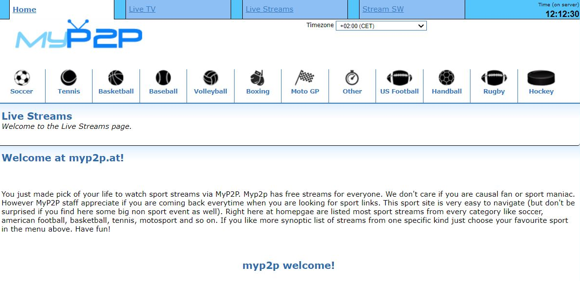
Task: Click the Timezone label
Action: click(320, 25)
